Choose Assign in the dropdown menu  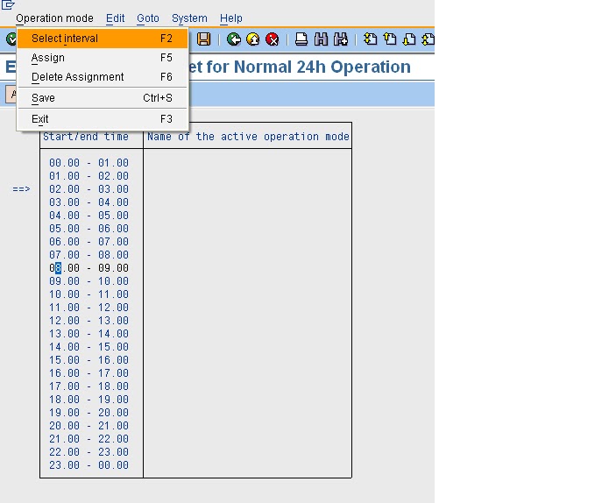tap(103, 58)
